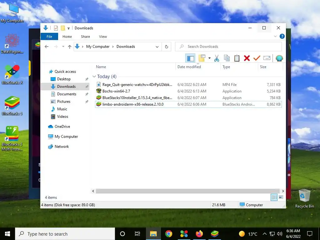Open the Recycle Bin desktop icon
This screenshot has width=320, height=240.
(x=304, y=198)
